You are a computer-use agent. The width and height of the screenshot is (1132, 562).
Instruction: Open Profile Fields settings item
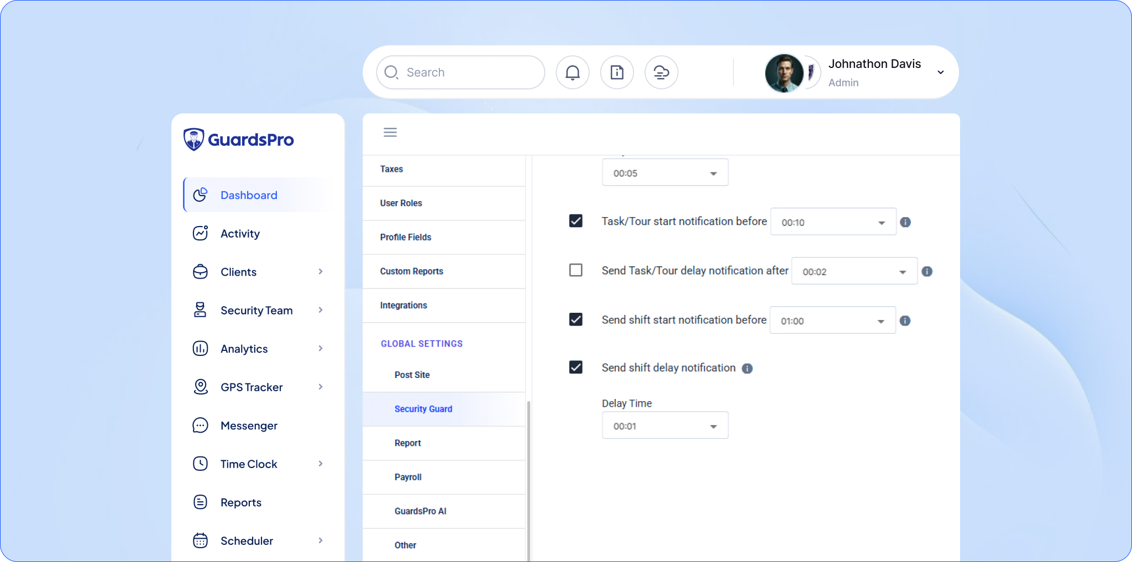(444, 237)
